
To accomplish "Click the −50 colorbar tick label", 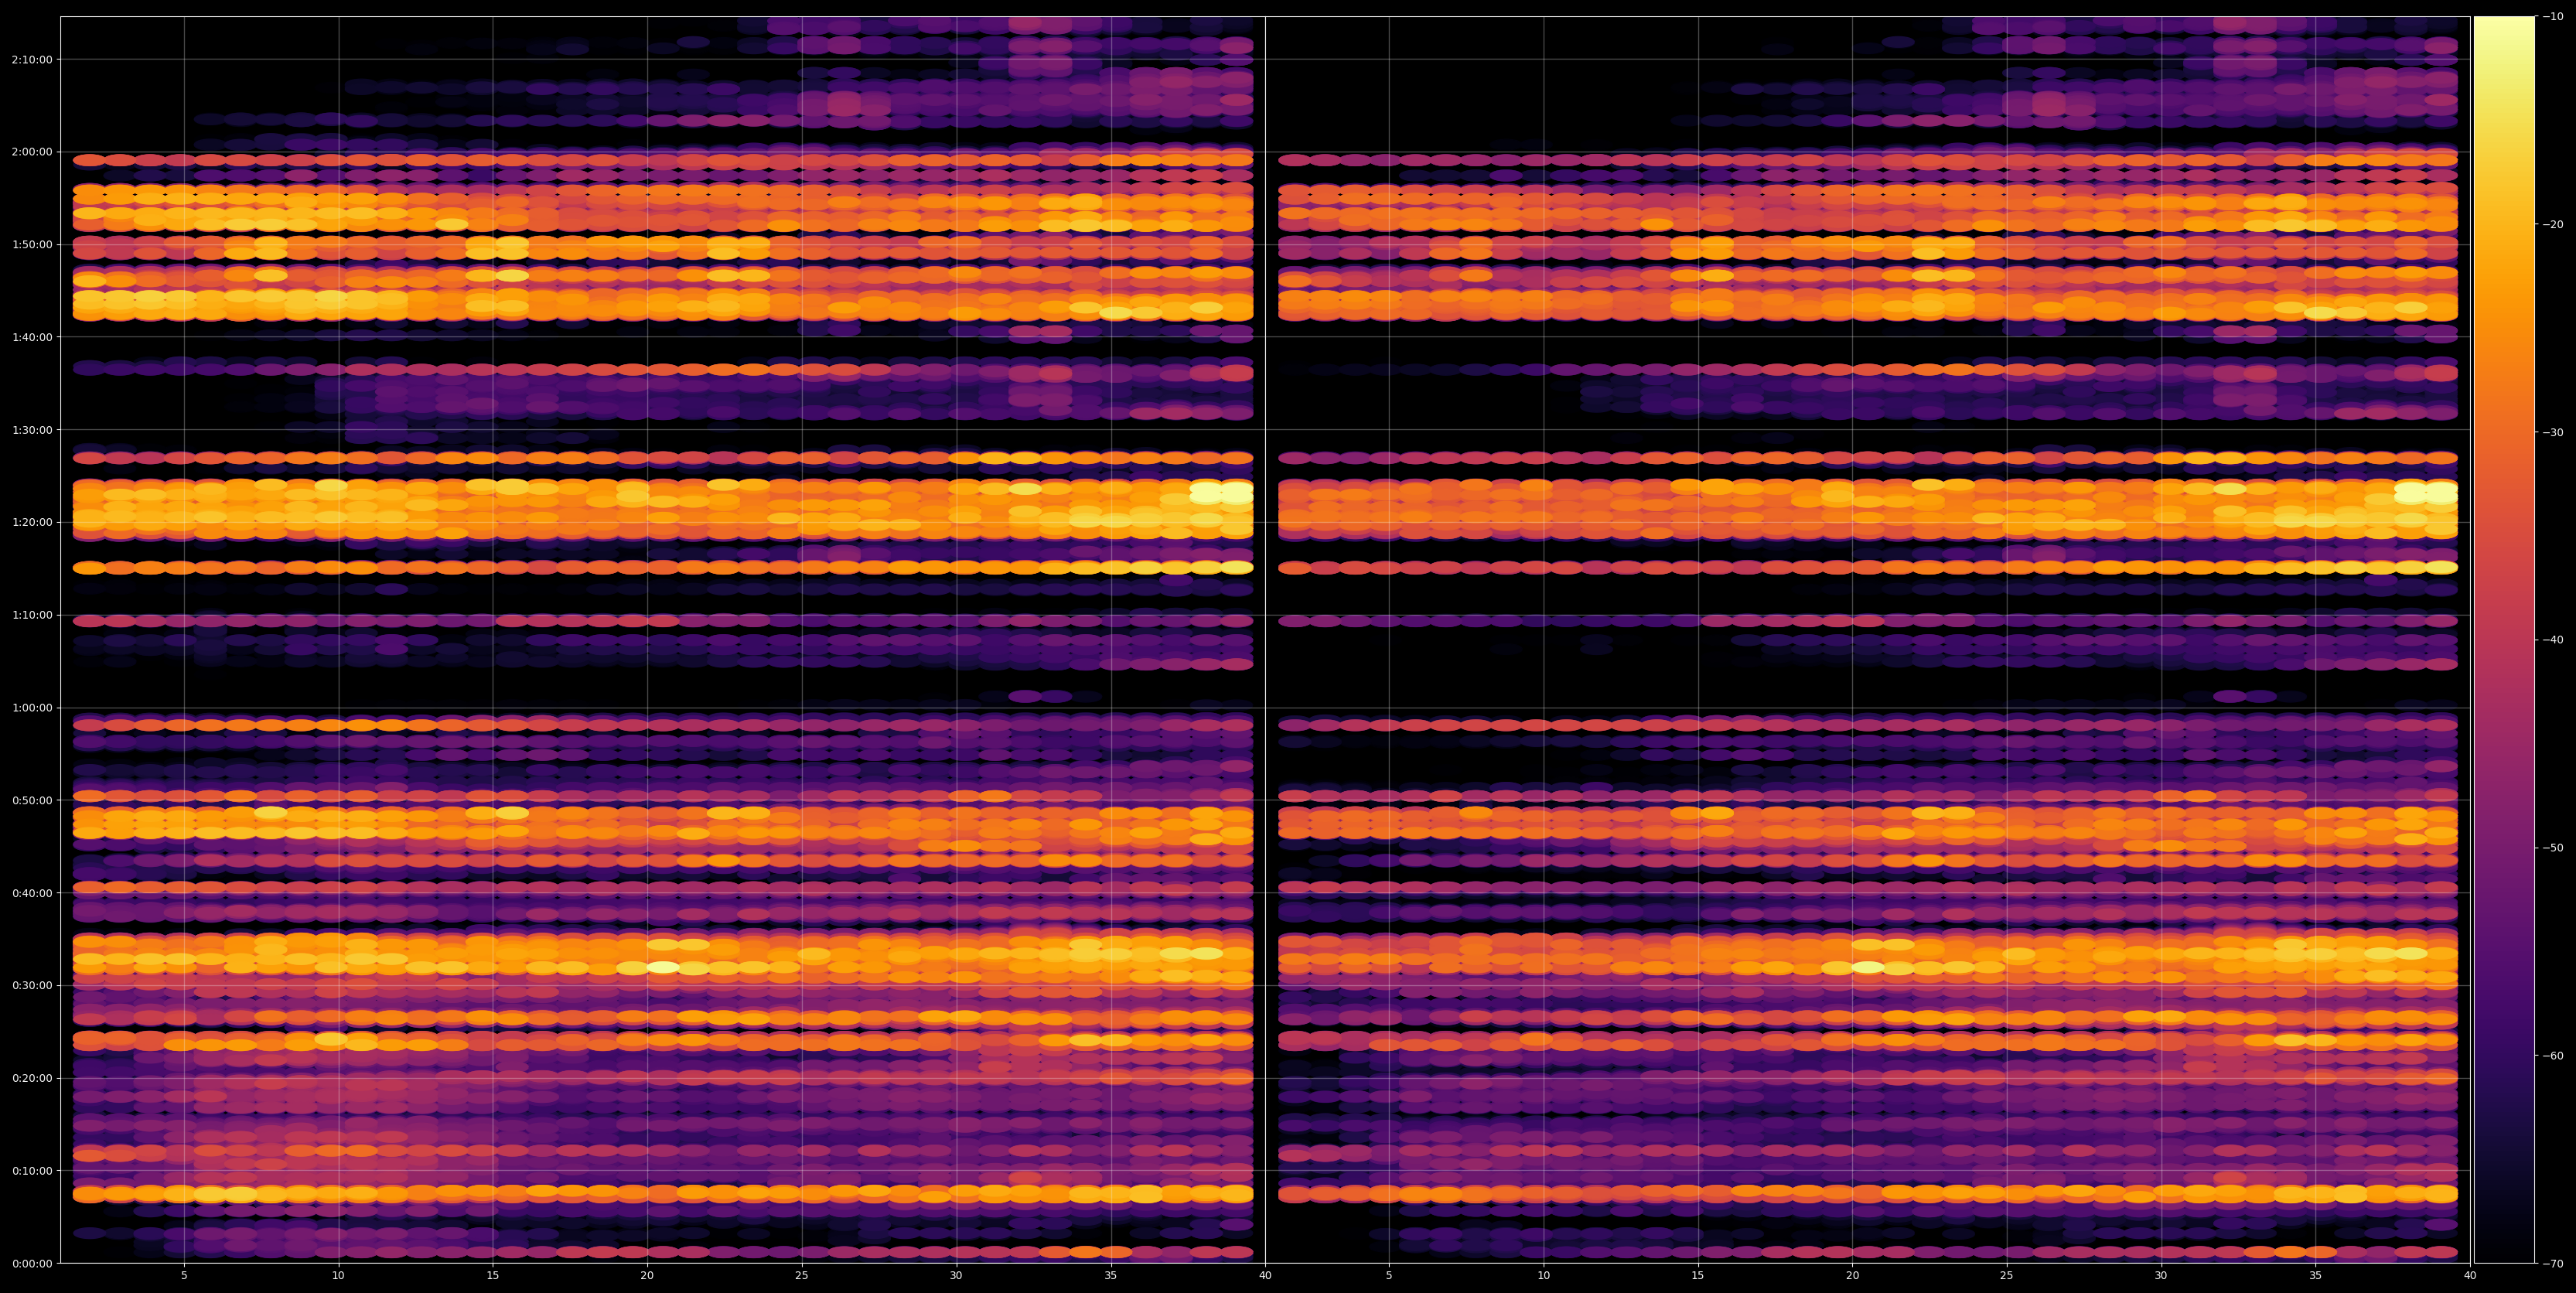I will (x=2553, y=848).
